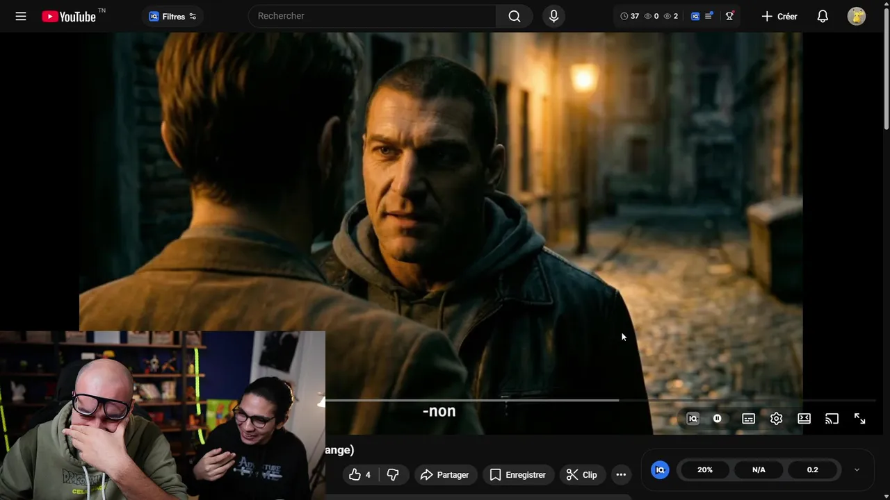Click the IQ icon in player controls

coord(693,419)
